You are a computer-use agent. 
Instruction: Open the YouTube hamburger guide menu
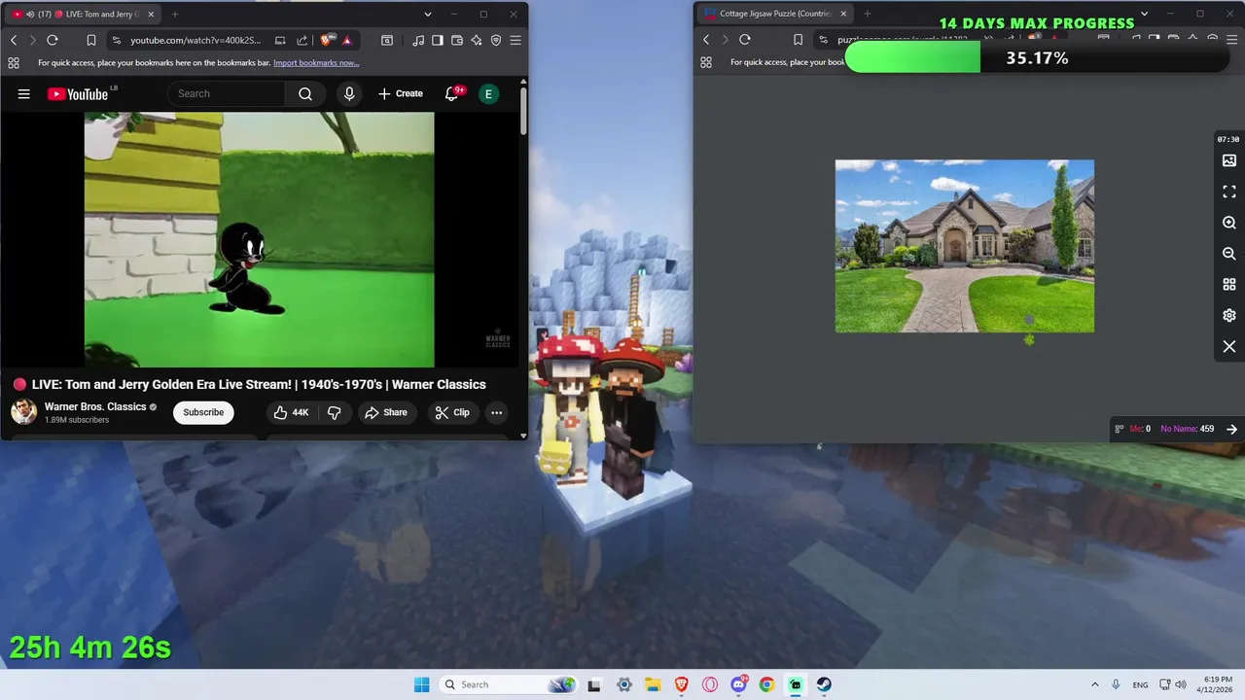click(24, 93)
